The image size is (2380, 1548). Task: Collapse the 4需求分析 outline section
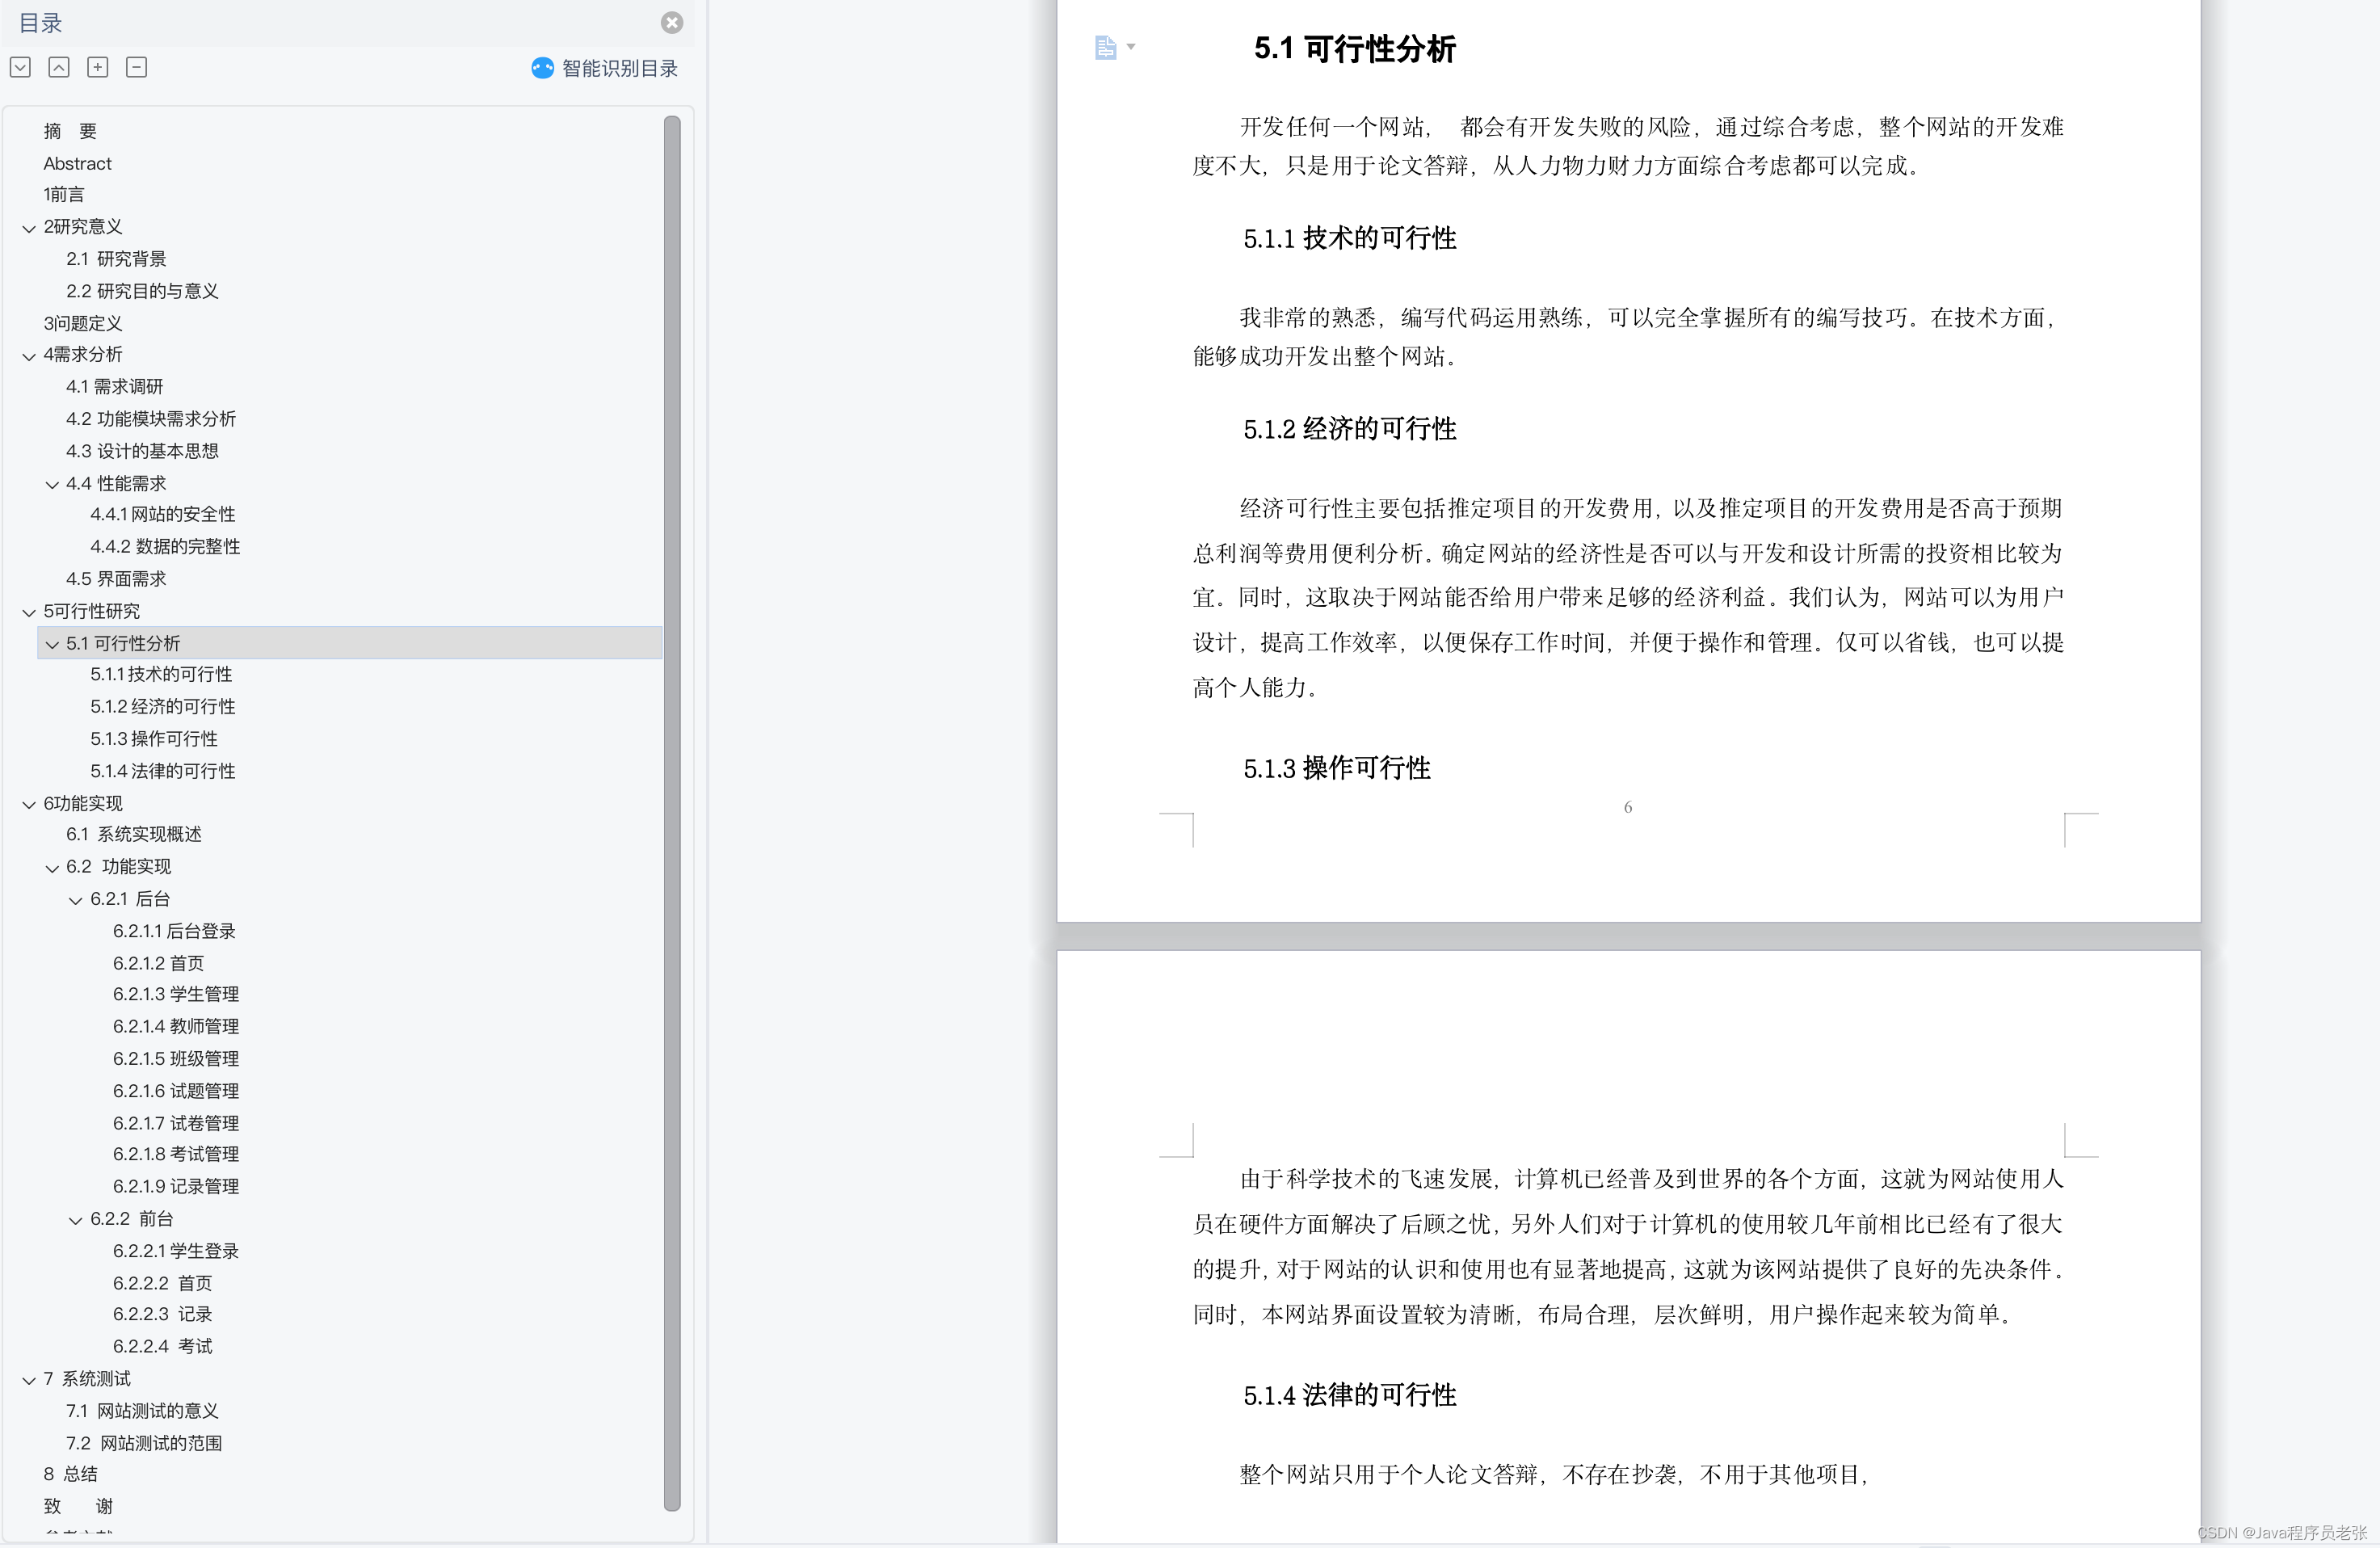click(x=29, y=356)
